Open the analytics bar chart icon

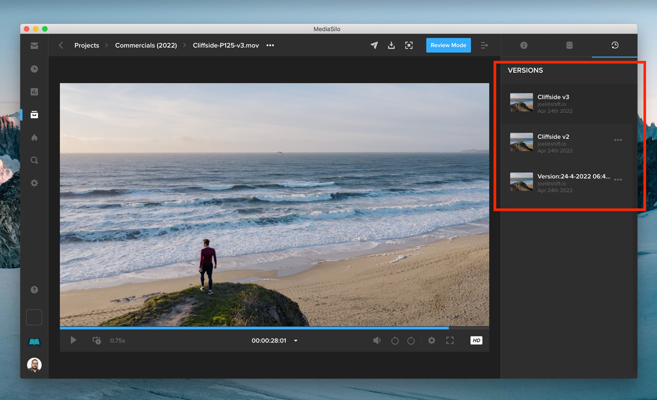pyautogui.click(x=34, y=92)
